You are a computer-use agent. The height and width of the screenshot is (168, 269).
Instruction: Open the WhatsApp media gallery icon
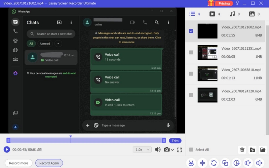coord(15,113)
